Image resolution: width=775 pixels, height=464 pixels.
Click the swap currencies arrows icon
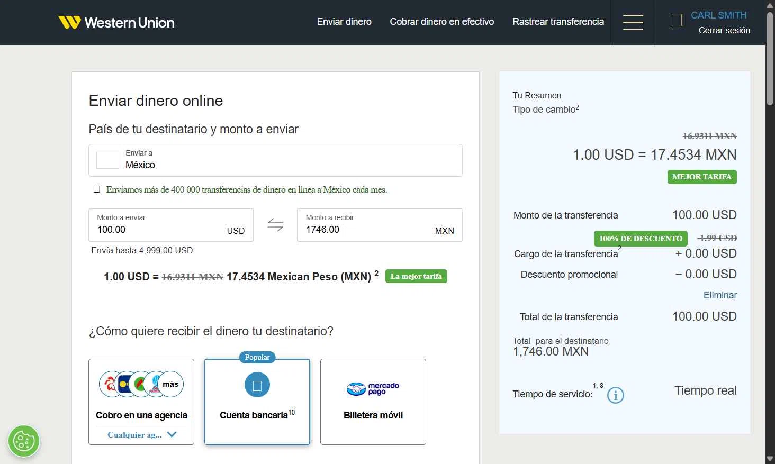(275, 225)
